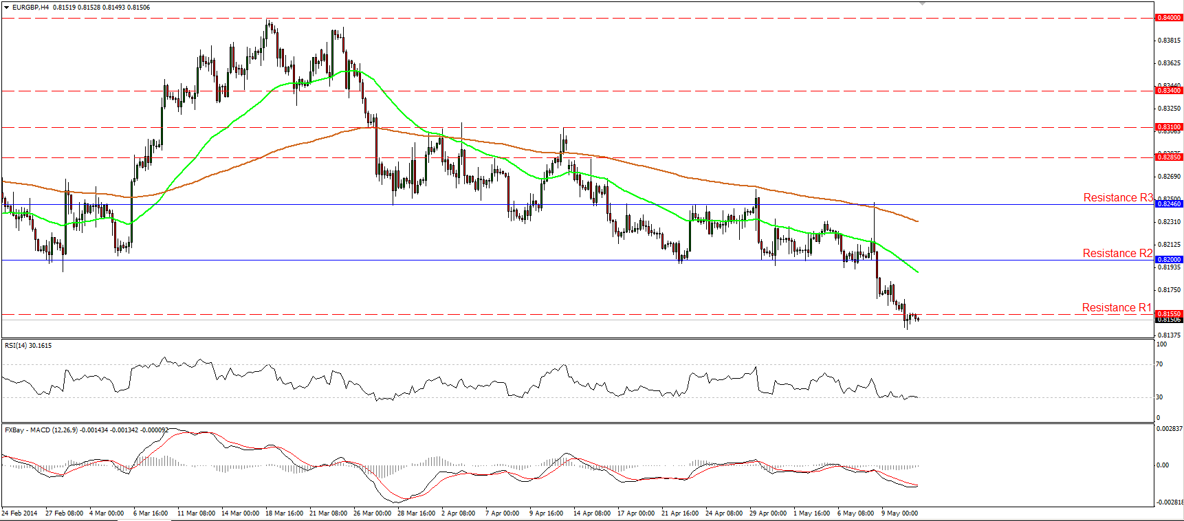Click the 26 Mar 00:00 time axis label

372,513
